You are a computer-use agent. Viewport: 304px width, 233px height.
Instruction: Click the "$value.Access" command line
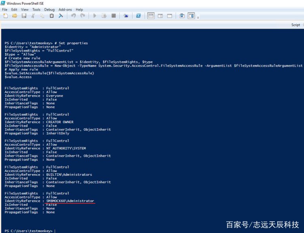coord(18,77)
